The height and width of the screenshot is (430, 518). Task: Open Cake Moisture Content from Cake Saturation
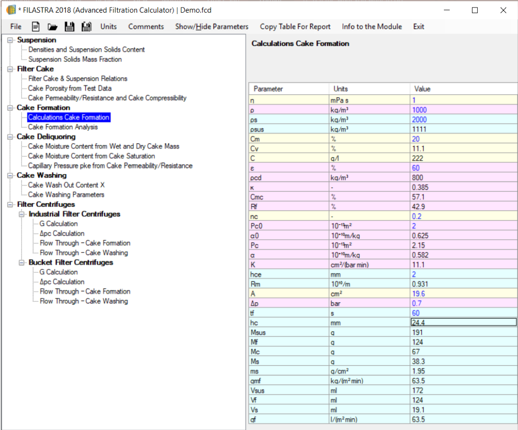[91, 156]
